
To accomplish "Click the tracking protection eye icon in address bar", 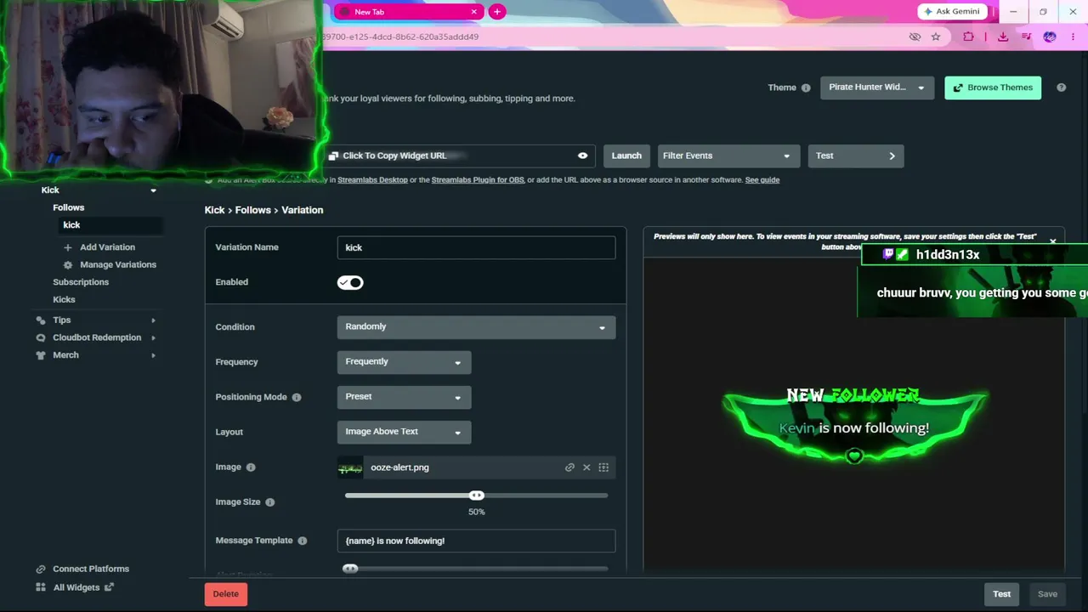I will [x=915, y=37].
